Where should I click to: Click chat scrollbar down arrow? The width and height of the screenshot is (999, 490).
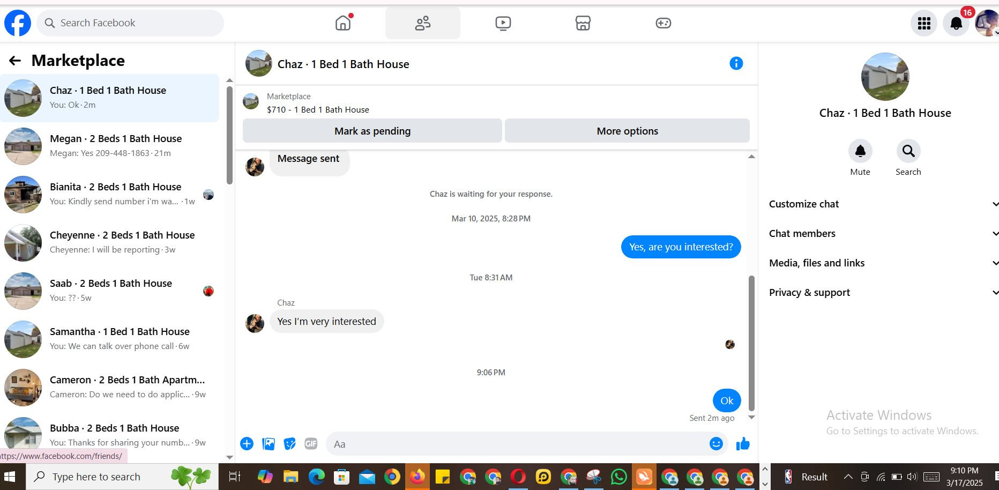point(751,417)
